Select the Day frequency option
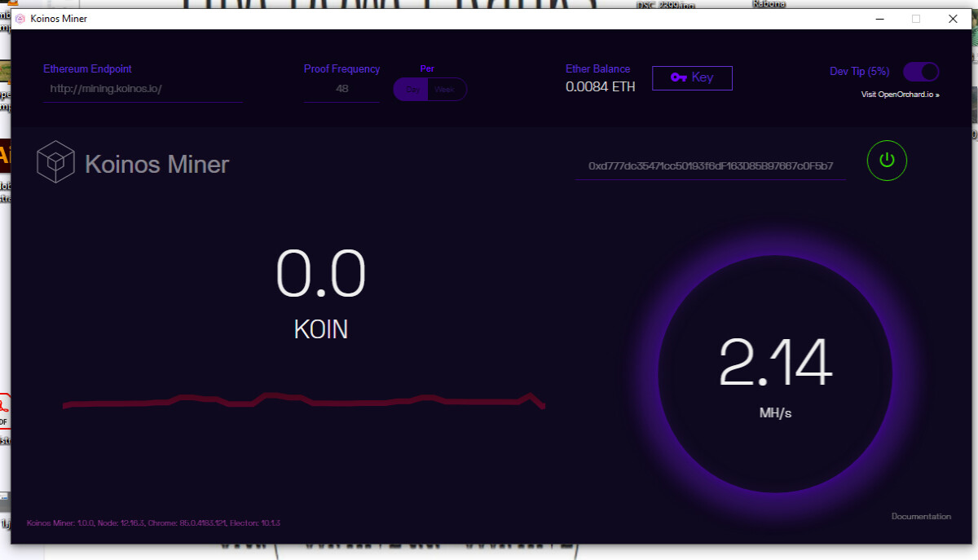The image size is (978, 560). click(412, 90)
